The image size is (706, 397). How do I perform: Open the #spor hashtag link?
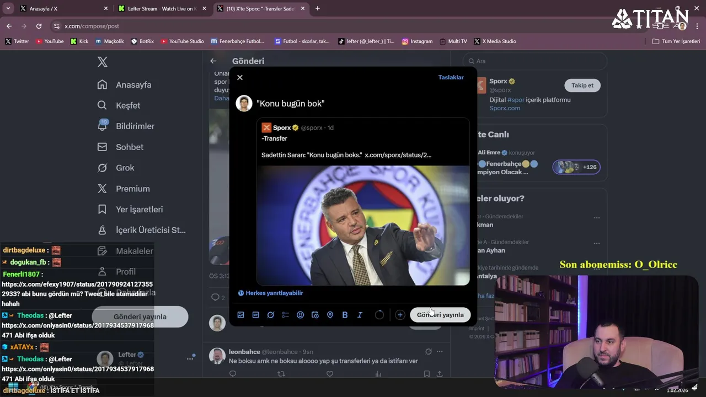coord(516,100)
